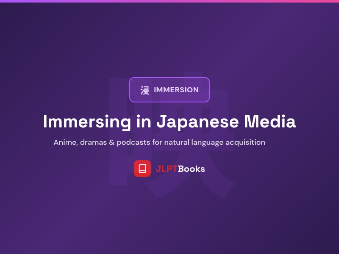Click the 'Immersing in Japanese Media' title

169,121
